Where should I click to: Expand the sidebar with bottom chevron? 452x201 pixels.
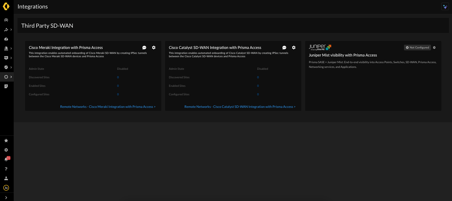(x=6, y=198)
